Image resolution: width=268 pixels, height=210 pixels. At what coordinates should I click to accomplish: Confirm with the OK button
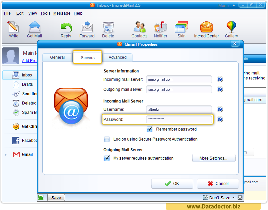click(172, 184)
